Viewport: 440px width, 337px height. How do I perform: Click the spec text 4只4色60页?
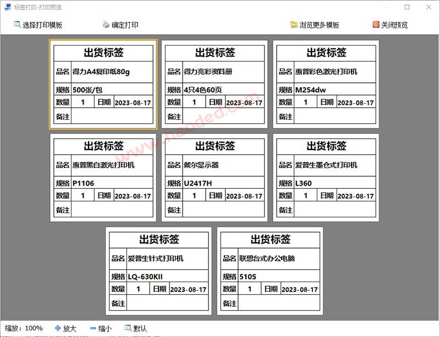pos(203,90)
